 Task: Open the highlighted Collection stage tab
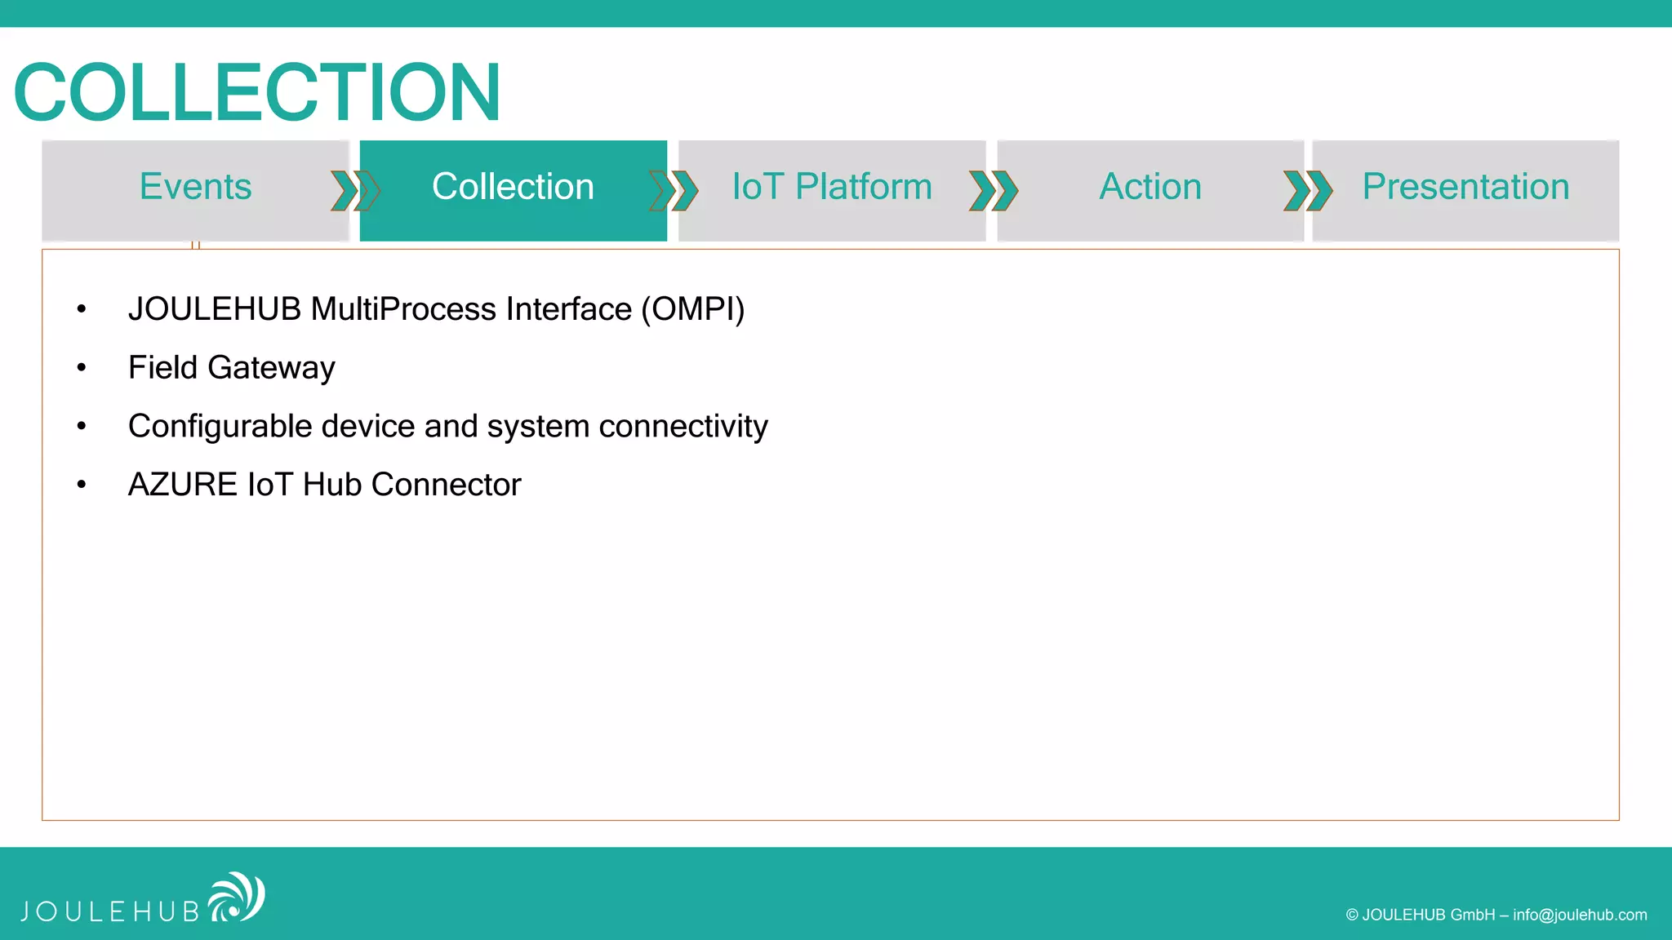coord(513,190)
